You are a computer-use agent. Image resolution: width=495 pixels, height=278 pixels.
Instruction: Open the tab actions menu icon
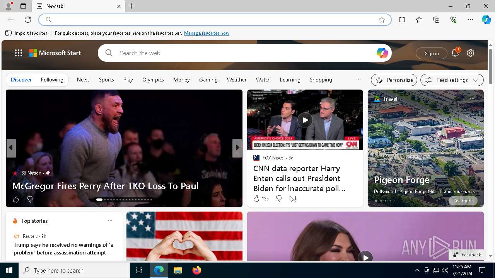tap(23, 6)
